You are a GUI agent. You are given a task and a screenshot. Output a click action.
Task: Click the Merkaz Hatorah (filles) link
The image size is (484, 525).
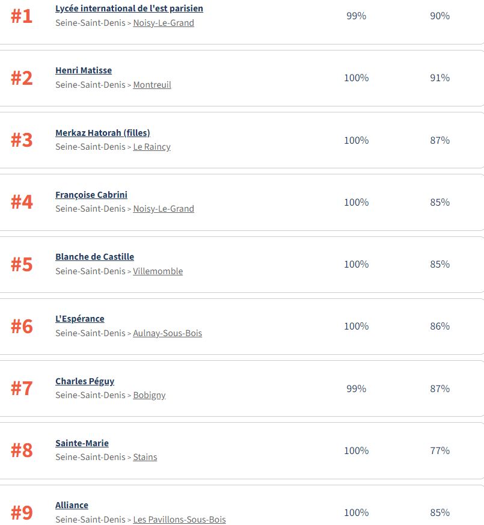102,133
